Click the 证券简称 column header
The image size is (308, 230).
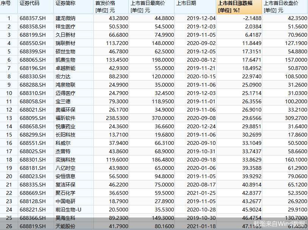(73, 7)
